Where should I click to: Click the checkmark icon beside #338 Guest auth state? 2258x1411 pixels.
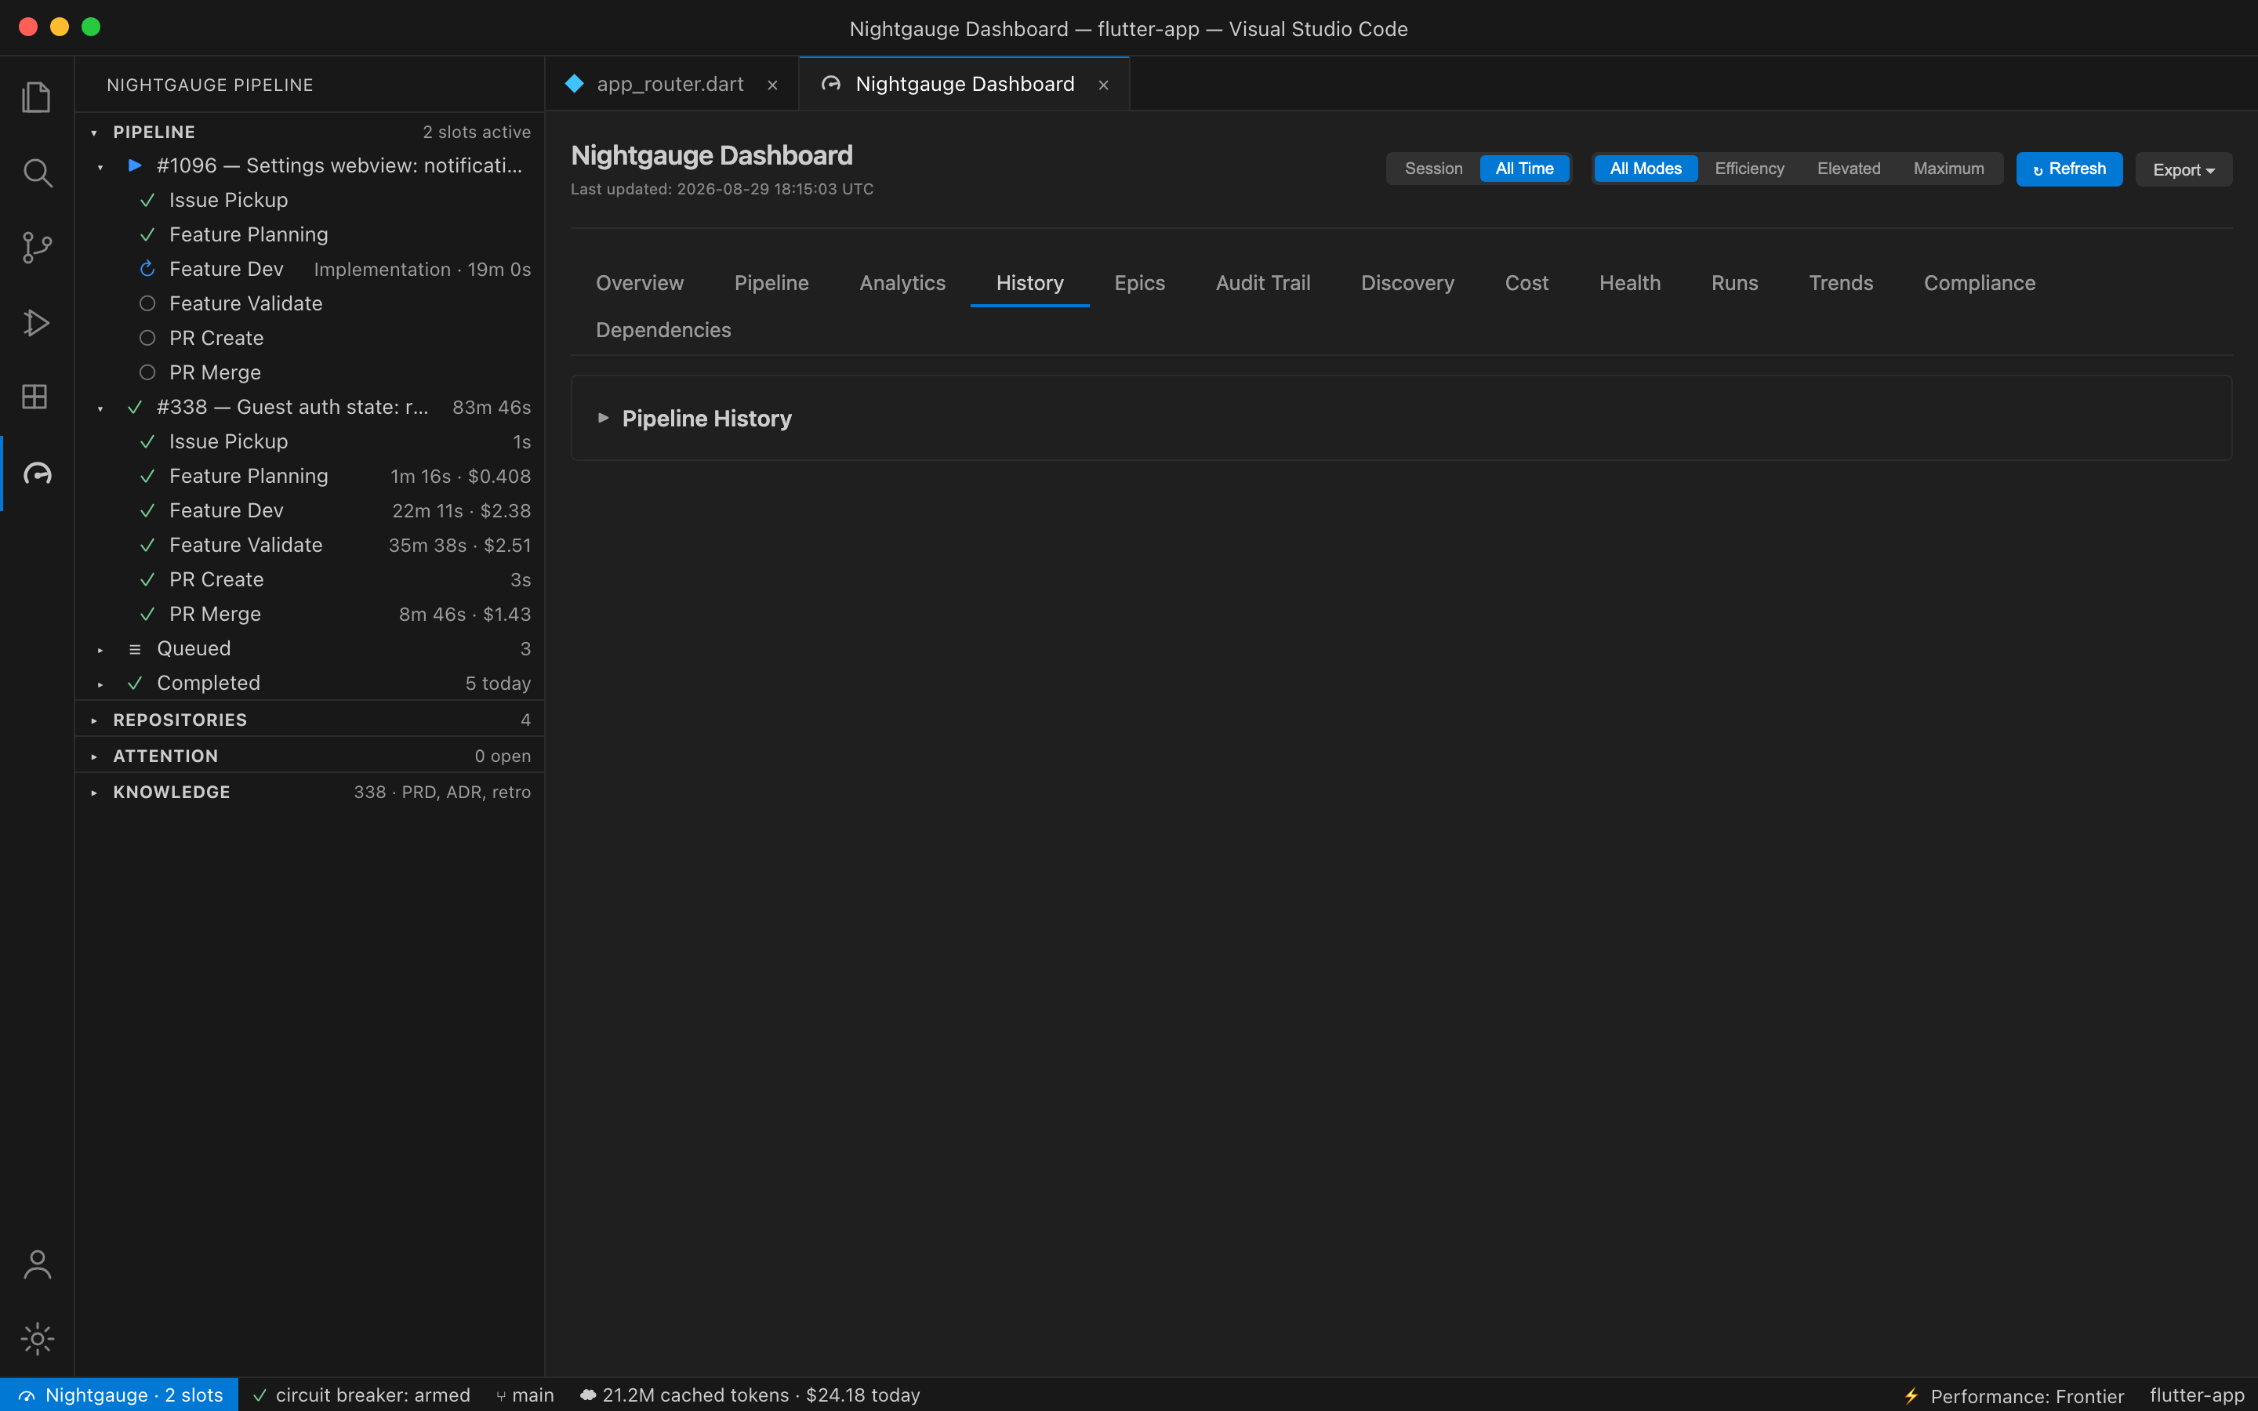[x=134, y=407]
